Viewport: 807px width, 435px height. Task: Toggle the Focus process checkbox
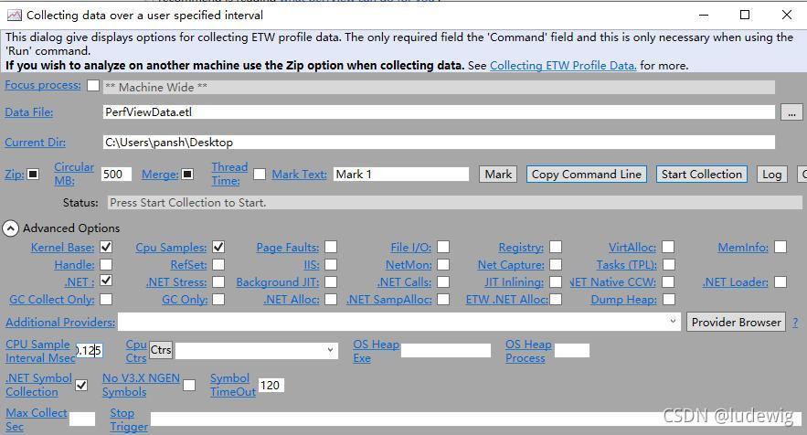(93, 86)
